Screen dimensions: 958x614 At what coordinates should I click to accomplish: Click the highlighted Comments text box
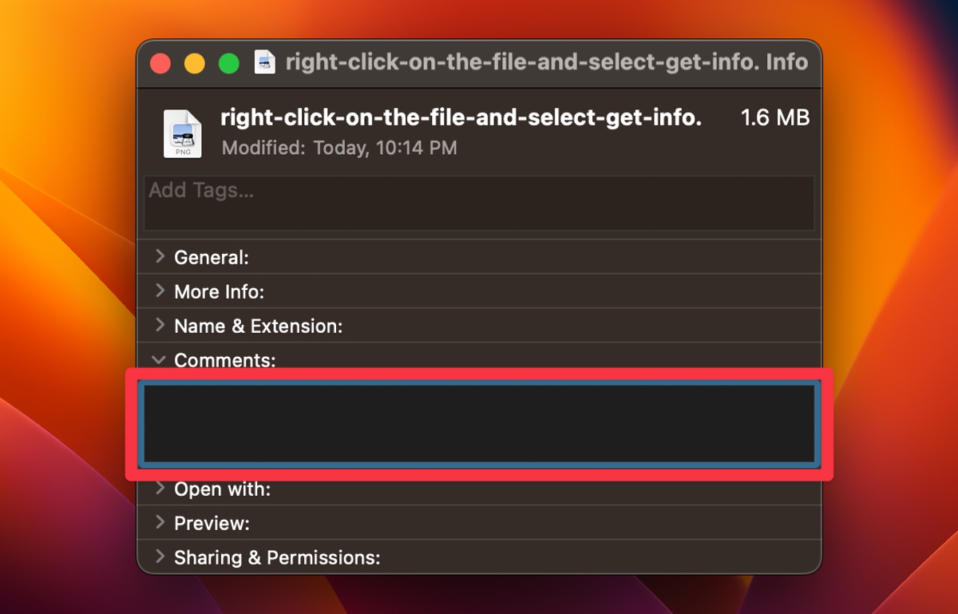click(479, 424)
